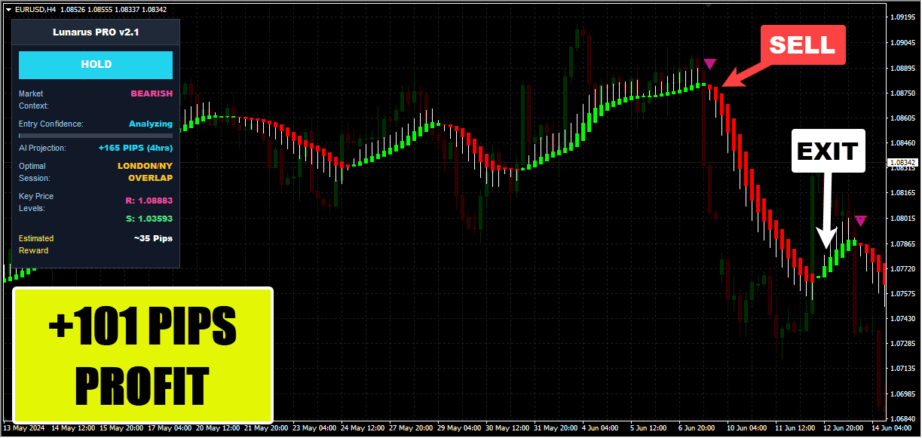Click the current price tag 1.08342
922x438 pixels.
pyautogui.click(x=902, y=163)
